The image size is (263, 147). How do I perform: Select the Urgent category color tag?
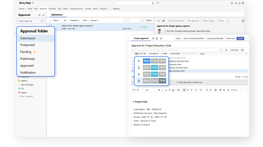click(24, 93)
